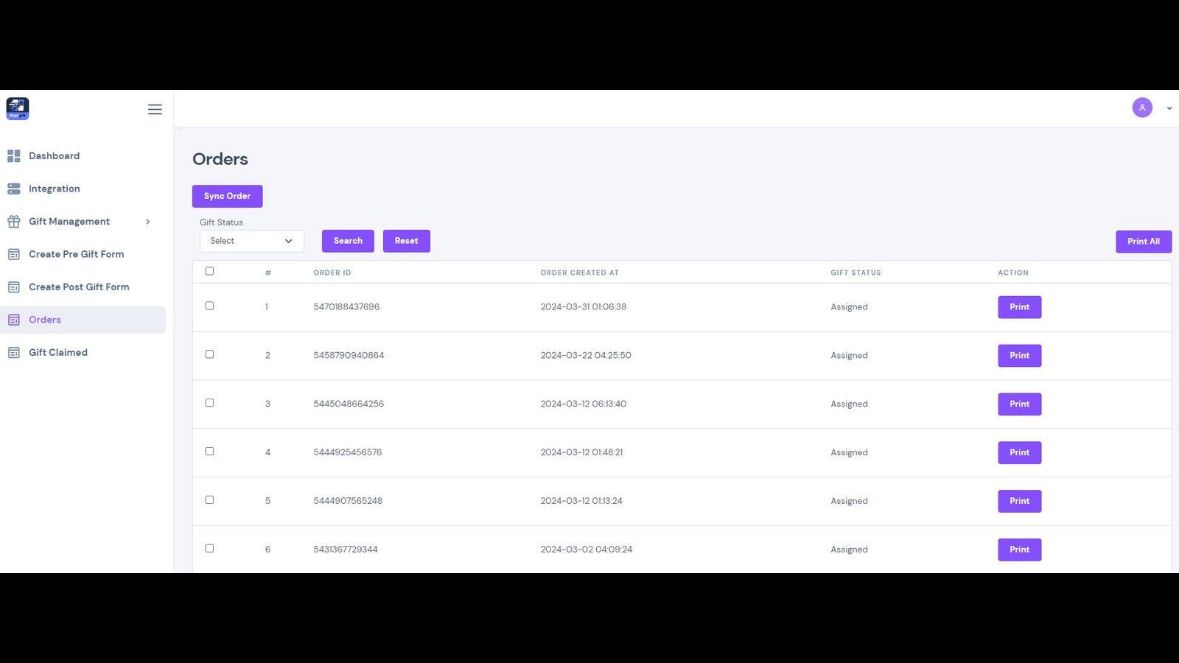1179x663 pixels.
Task: Click the Integration icon in the sidebar
Action: click(x=13, y=189)
